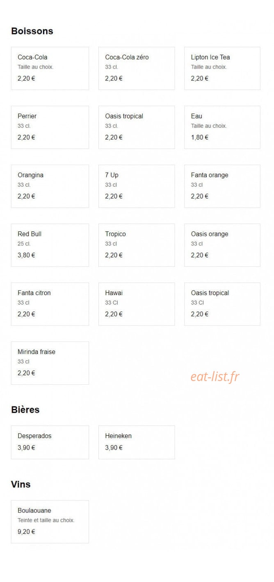Screen dimensions: 274x582
Task: Open the Boulaouane wine item
Action: (50, 522)
